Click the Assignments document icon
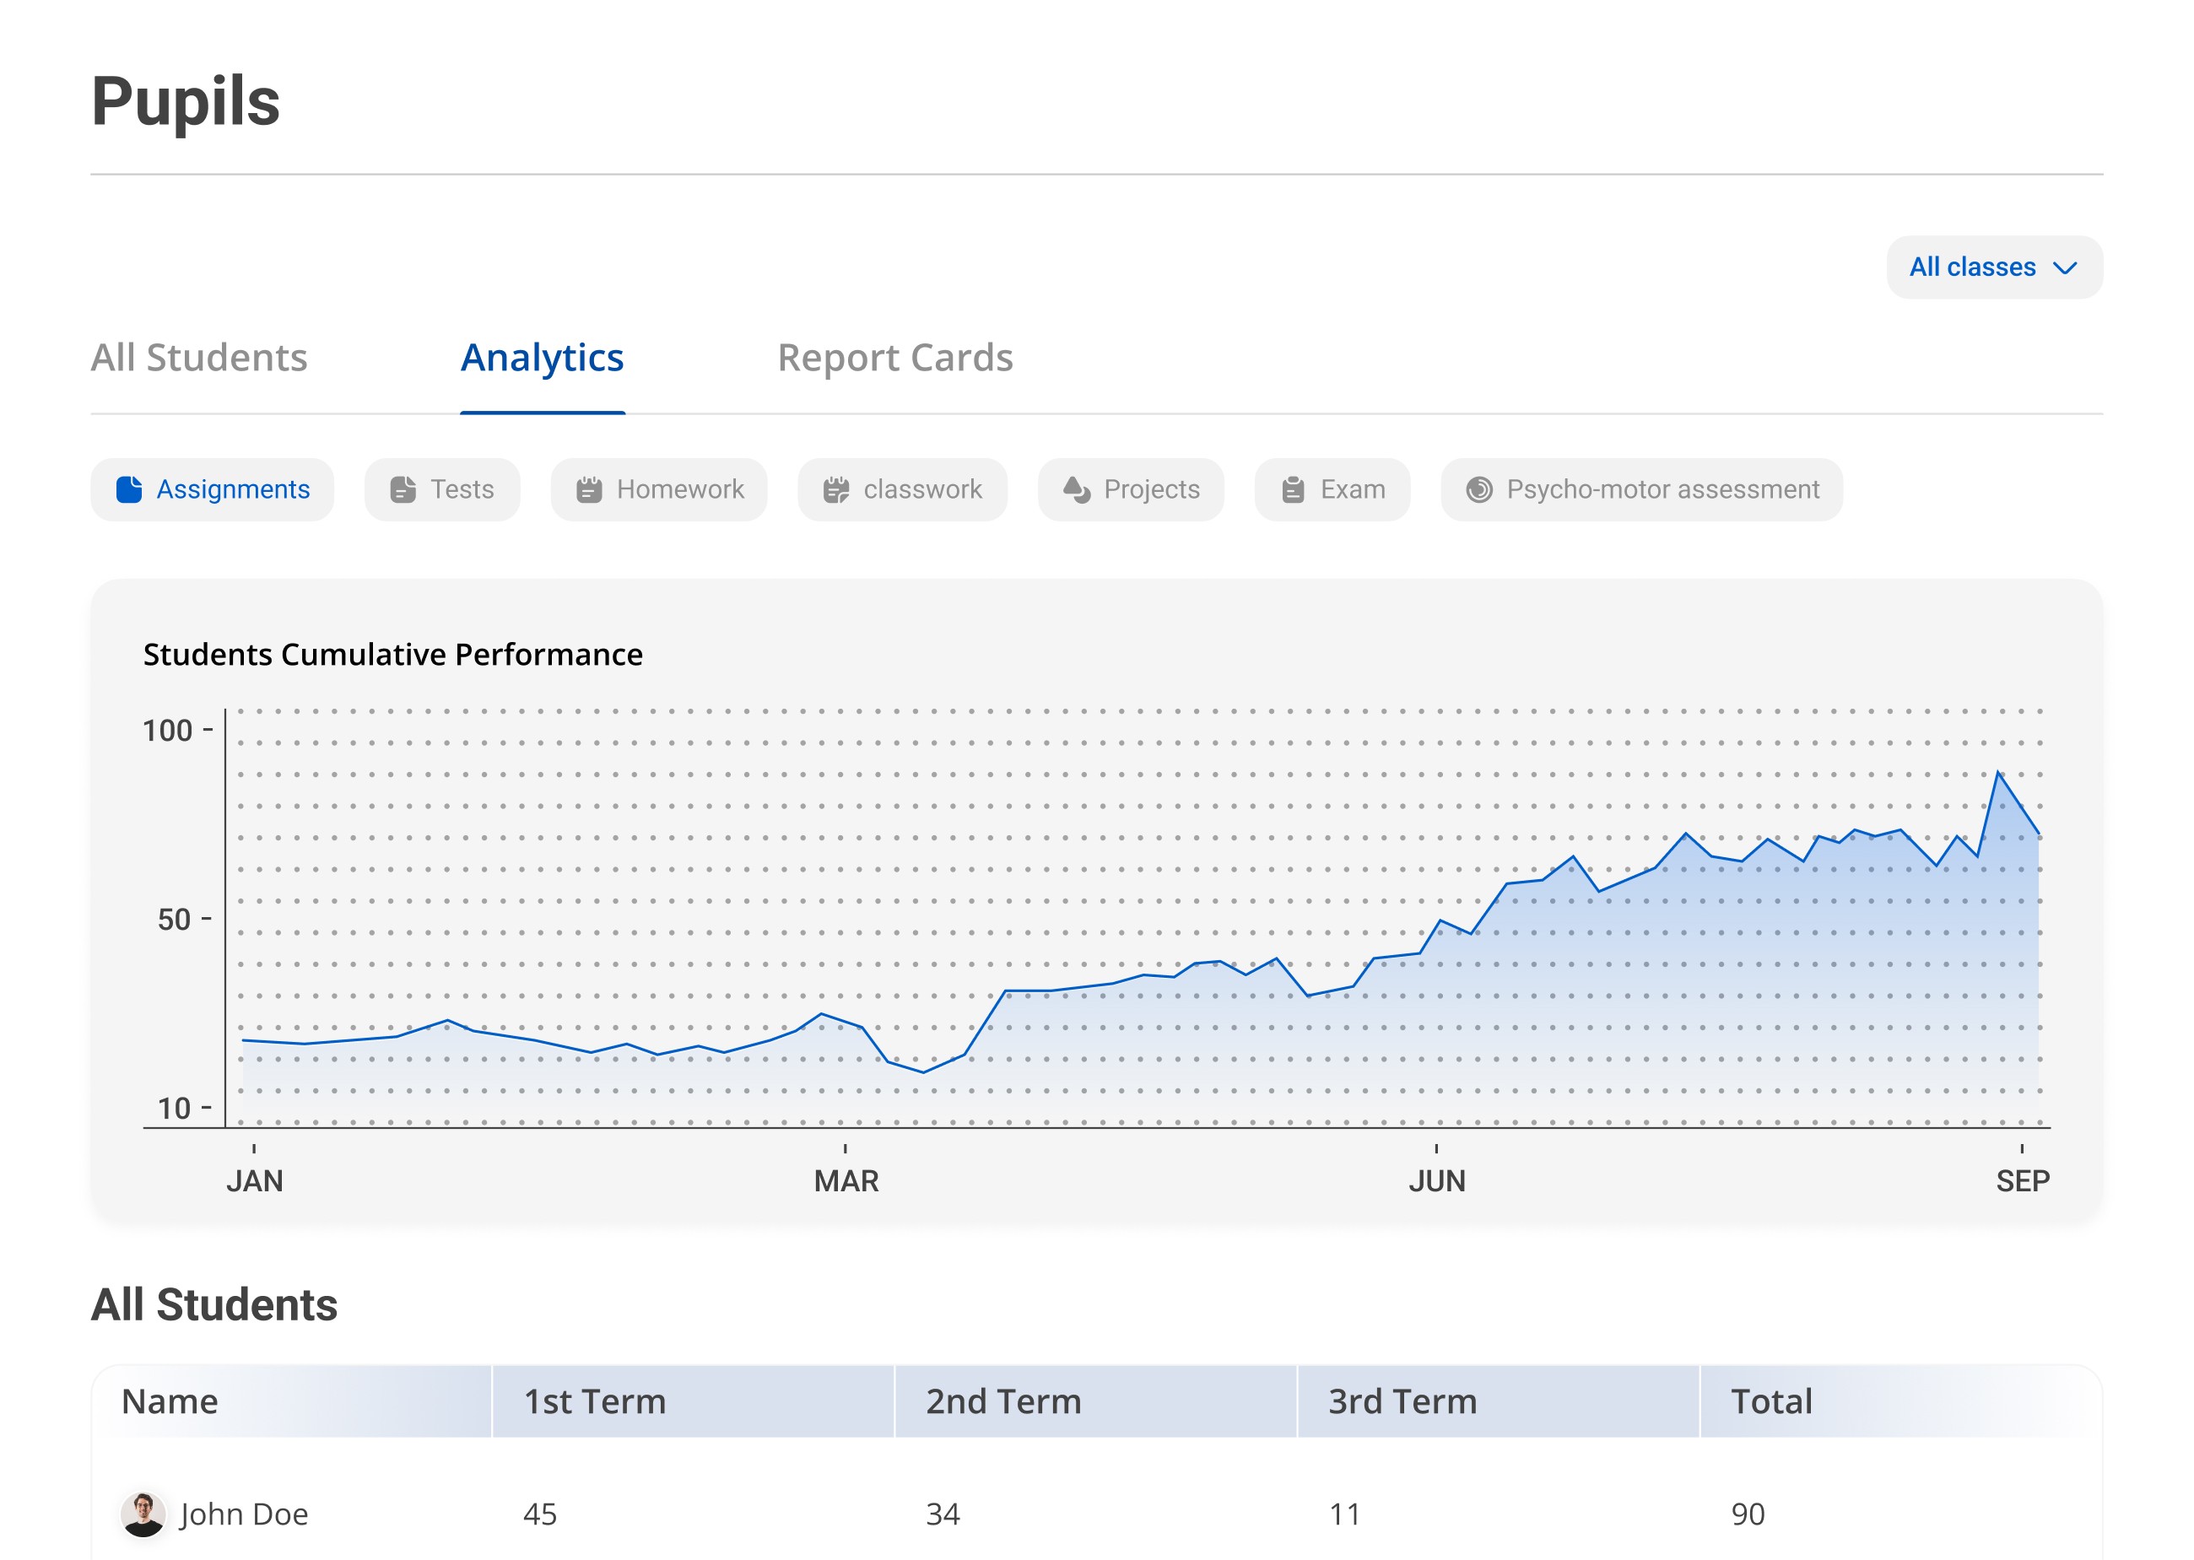Image resolution: width=2194 pixels, height=1560 pixels. [x=129, y=490]
